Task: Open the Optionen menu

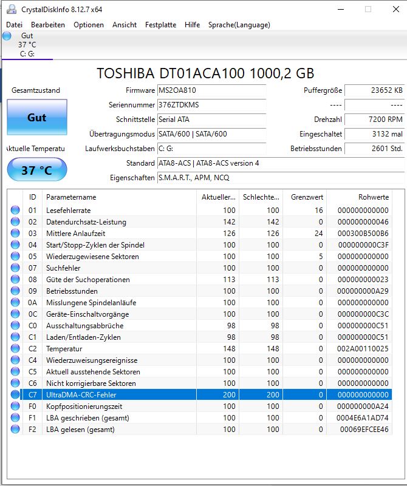Action: pos(89,25)
